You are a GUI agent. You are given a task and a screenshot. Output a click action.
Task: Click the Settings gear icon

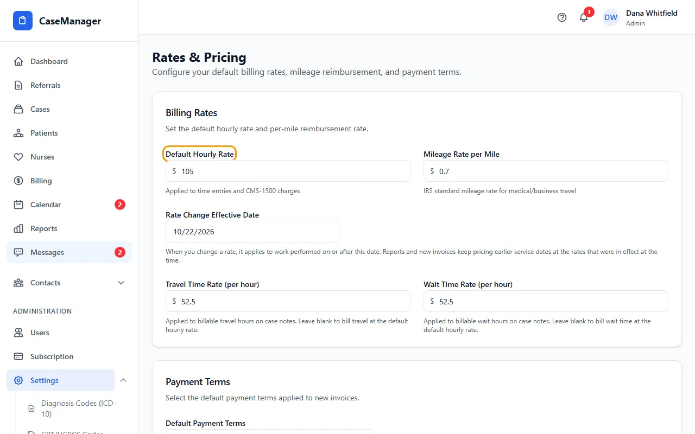tap(18, 380)
